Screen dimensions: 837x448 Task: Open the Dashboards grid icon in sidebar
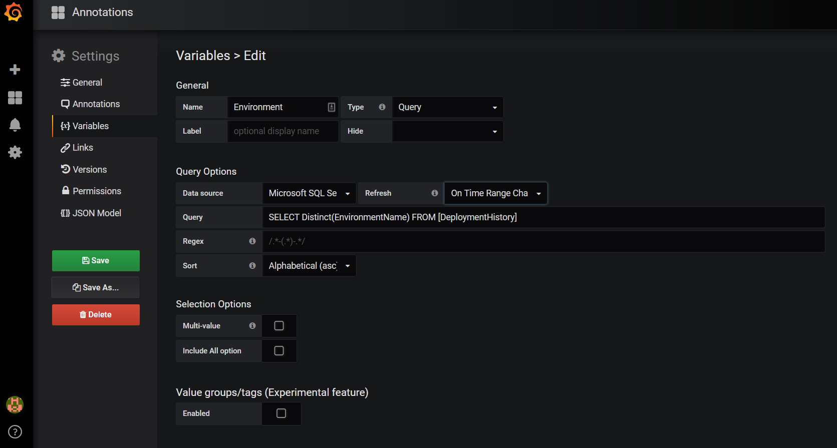point(15,98)
